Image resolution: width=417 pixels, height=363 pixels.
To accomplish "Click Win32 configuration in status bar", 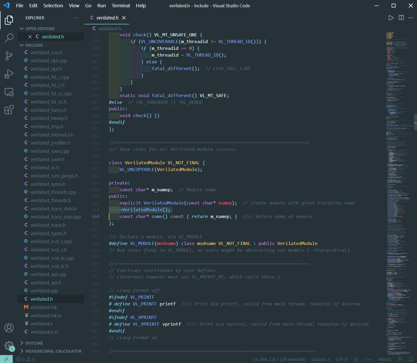I will tap(385, 359).
